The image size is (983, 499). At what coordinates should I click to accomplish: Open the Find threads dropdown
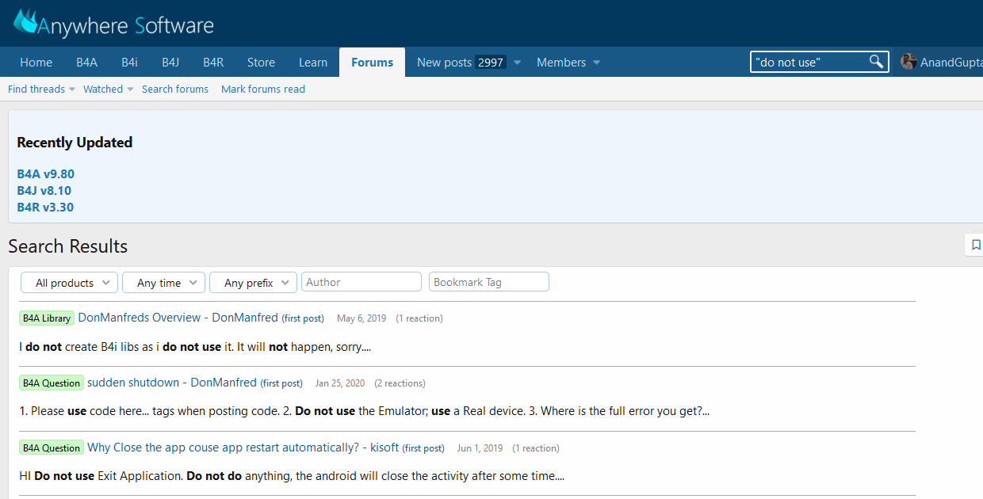tap(41, 89)
